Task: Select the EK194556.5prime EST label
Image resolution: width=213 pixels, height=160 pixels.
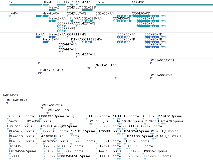Action: point(23,151)
